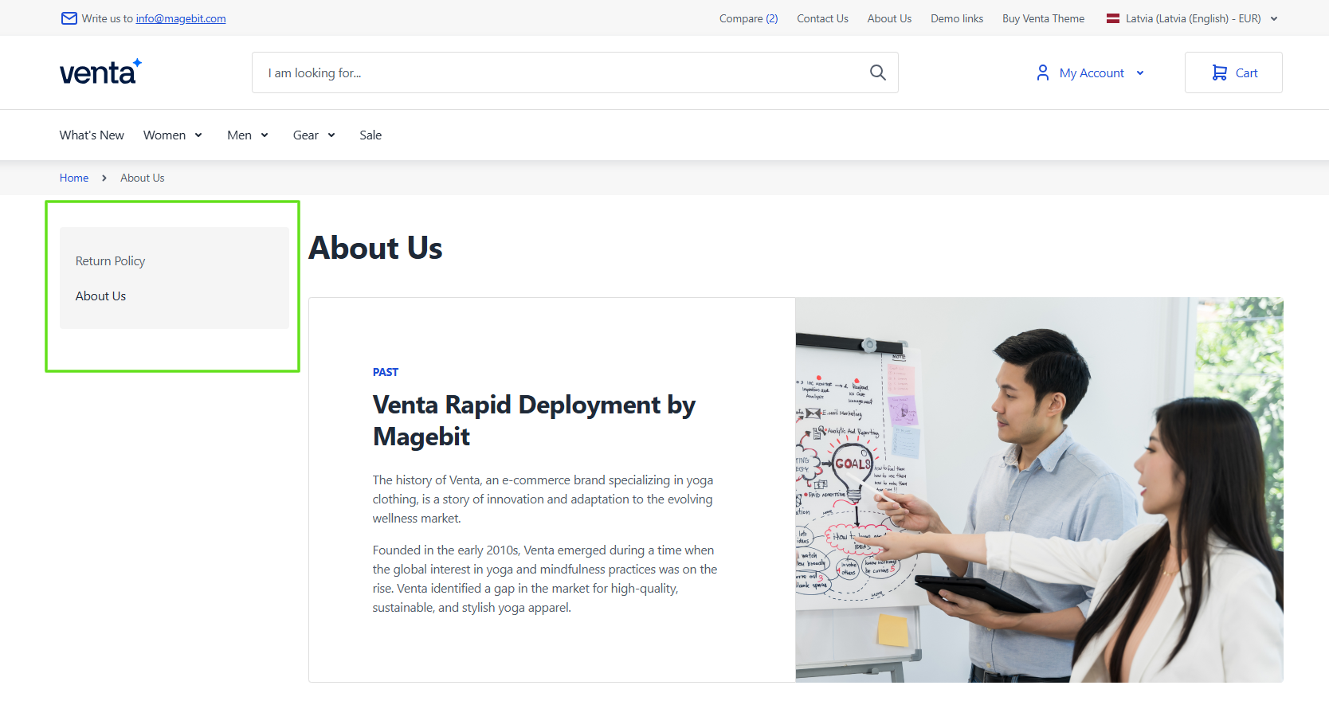The width and height of the screenshot is (1329, 701).
Task: Open Compare (2) products link
Action: (748, 18)
